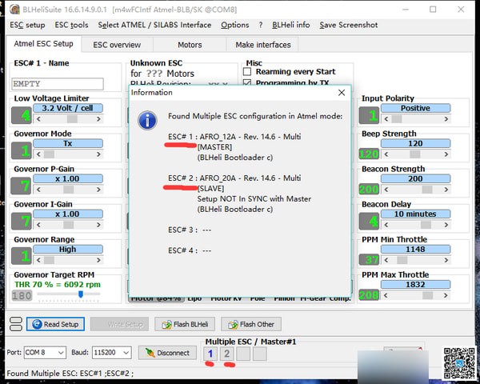Click the blue information icon in dialog

[x=147, y=120]
